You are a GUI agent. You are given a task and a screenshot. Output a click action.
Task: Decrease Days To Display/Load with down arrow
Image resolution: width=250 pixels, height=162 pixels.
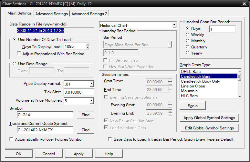87,48
